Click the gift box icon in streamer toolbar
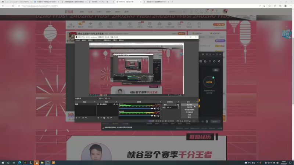Image resolution: width=294 pixels, height=165 pixels. (120, 24)
